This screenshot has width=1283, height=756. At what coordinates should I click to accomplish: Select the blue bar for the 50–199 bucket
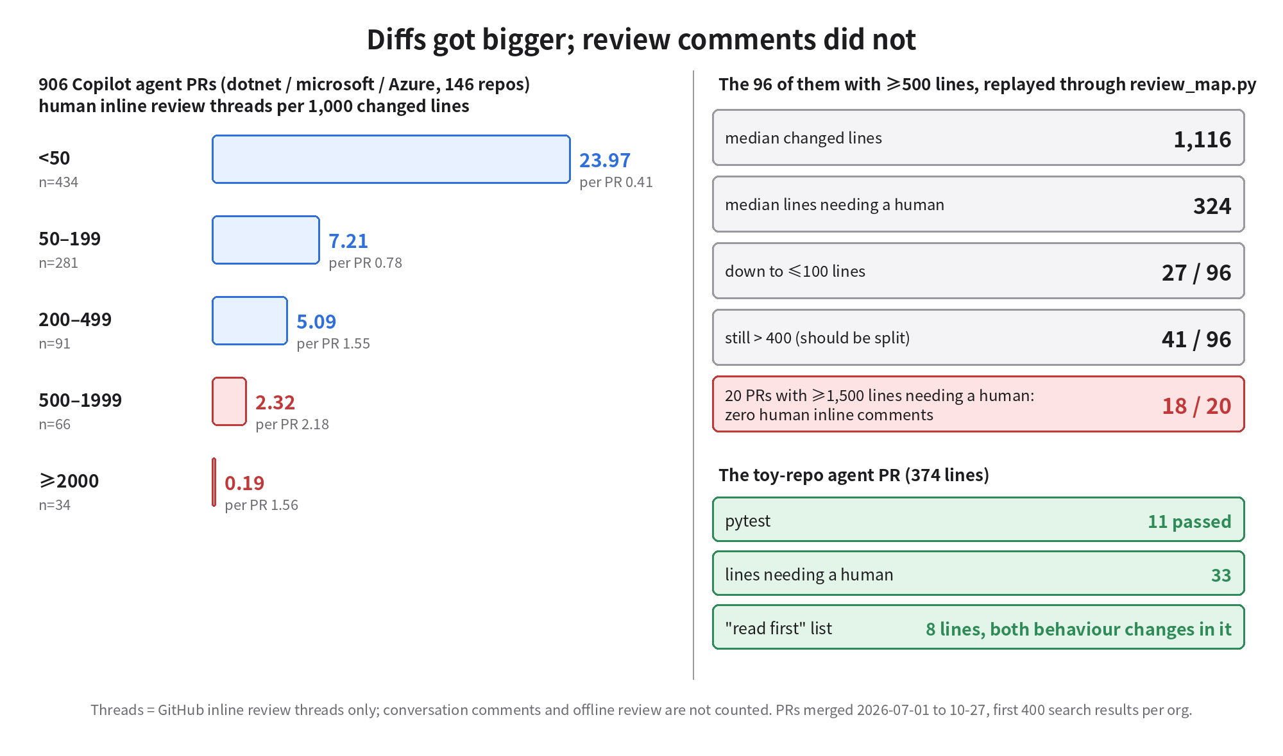pos(266,240)
